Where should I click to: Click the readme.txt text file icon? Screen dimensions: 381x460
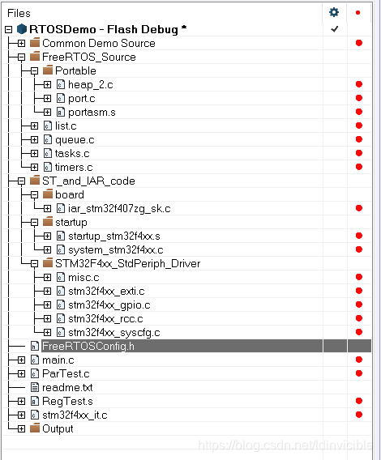tap(35, 388)
